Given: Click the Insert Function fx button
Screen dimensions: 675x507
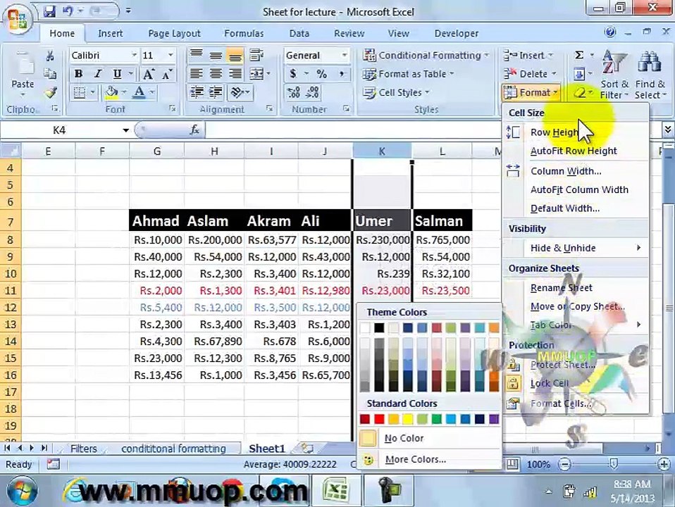Looking at the screenshot, I should tap(194, 130).
